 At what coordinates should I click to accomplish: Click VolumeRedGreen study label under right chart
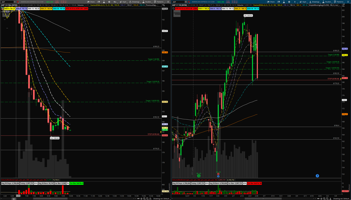pyautogui.click(x=195, y=180)
